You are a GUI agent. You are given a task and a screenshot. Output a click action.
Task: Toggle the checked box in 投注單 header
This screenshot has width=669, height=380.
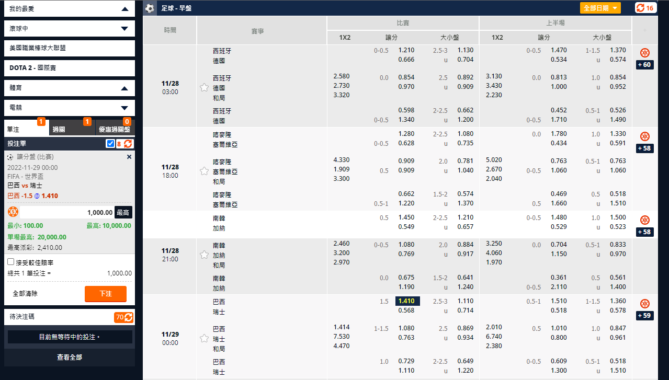(x=110, y=144)
